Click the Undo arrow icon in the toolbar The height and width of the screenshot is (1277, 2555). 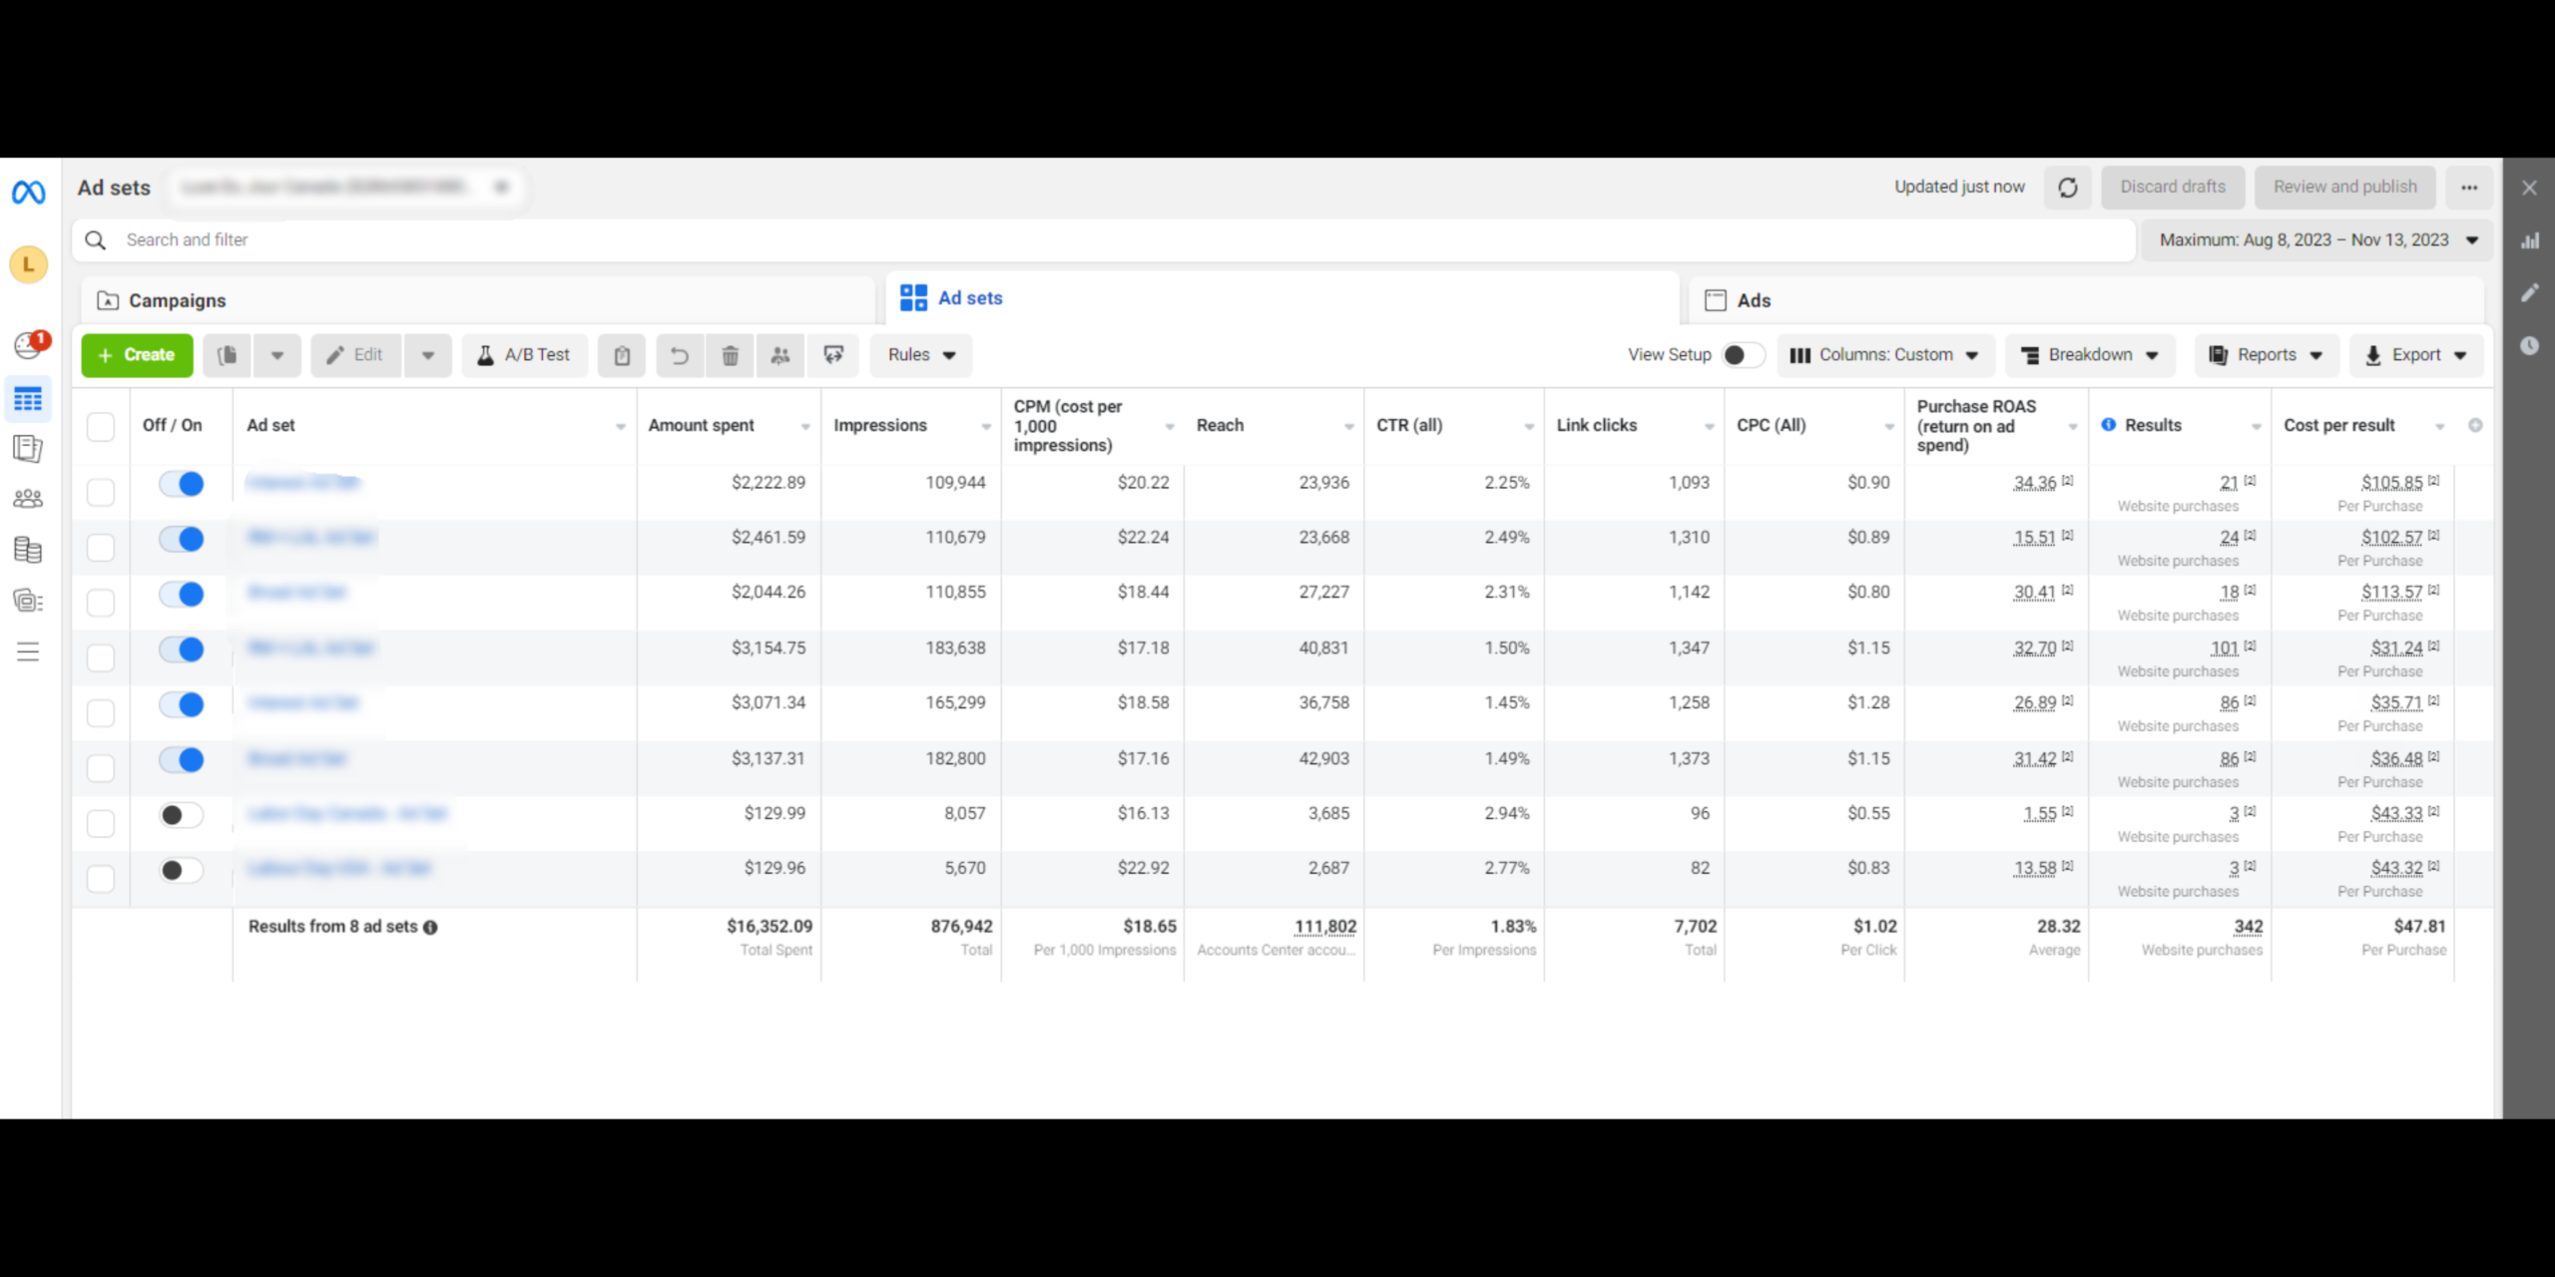coord(680,355)
